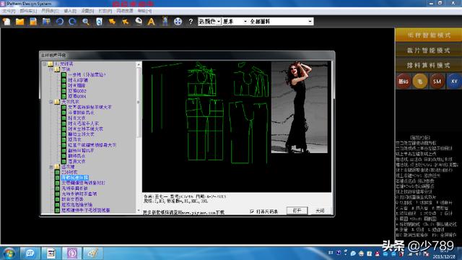Click the new document toolbar icon
Viewport: 462px width, 260px height.
pos(6,22)
